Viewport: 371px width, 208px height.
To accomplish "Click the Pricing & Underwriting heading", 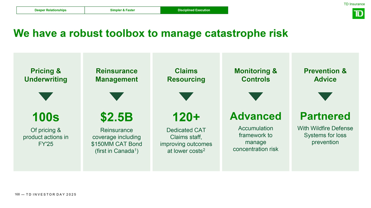I will click(x=46, y=75).
